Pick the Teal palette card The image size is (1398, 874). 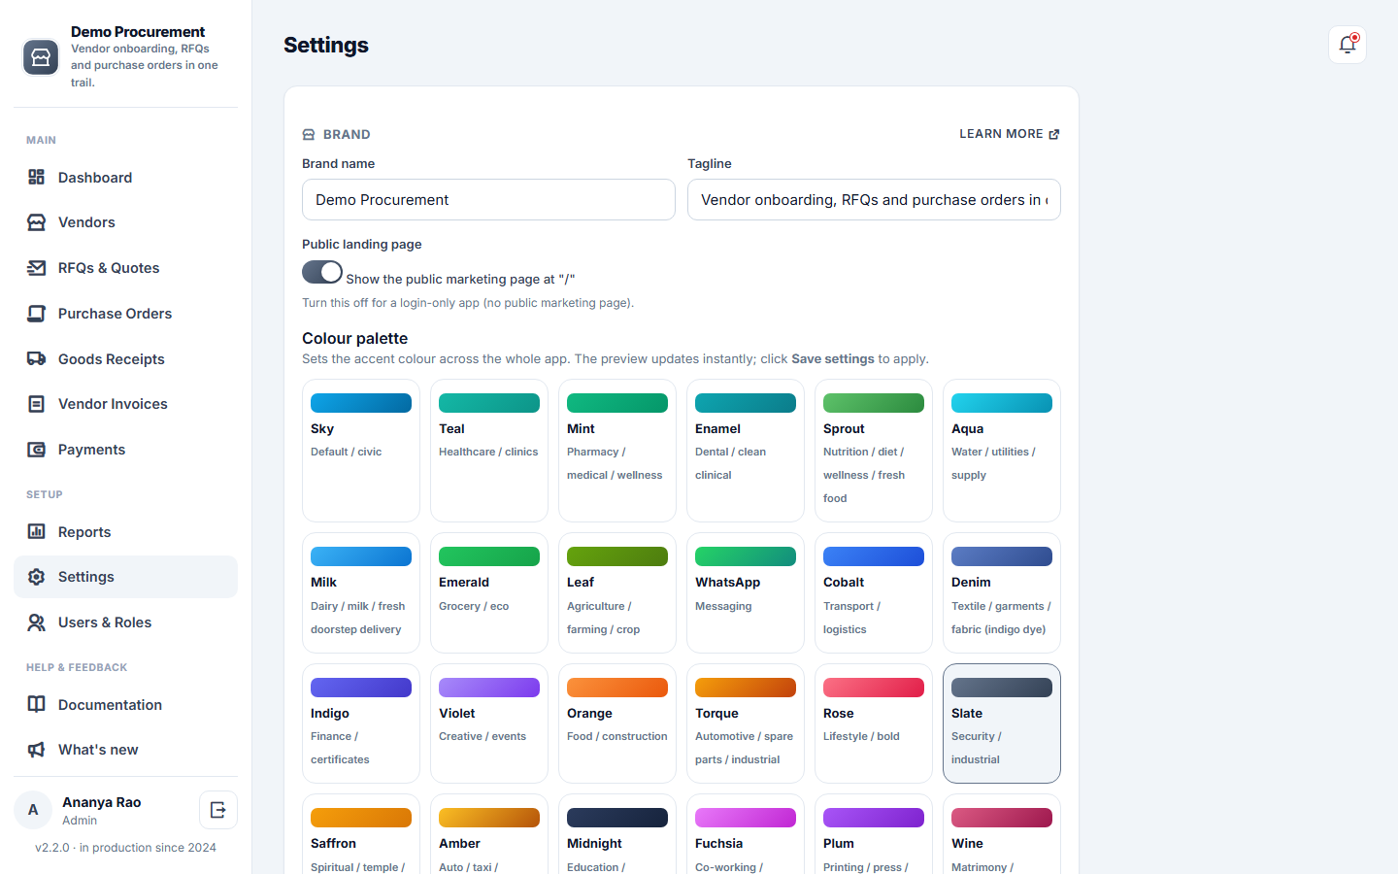point(489,451)
